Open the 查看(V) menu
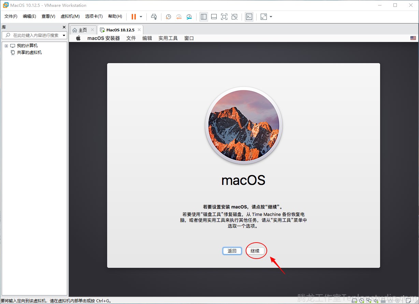Viewport: 419px width, 304px height. tap(48, 16)
